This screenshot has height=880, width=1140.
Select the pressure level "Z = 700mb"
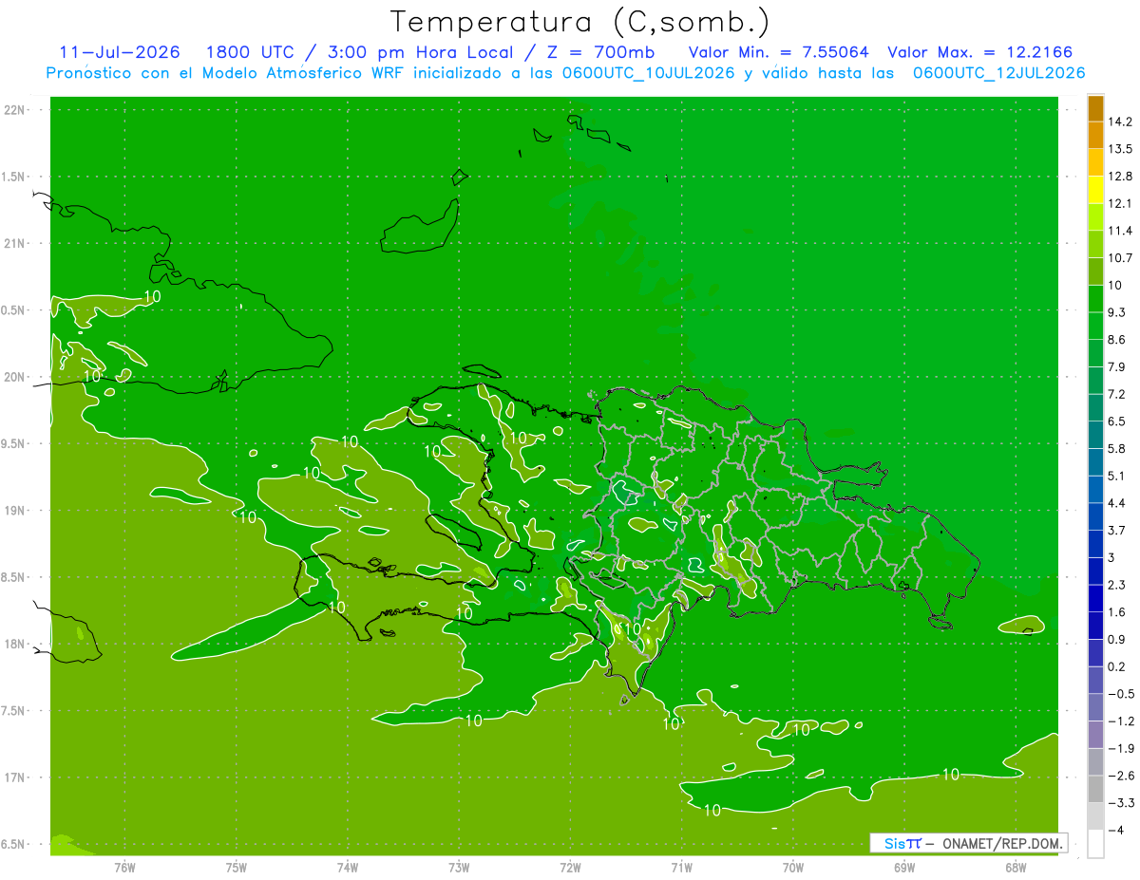pos(601,52)
